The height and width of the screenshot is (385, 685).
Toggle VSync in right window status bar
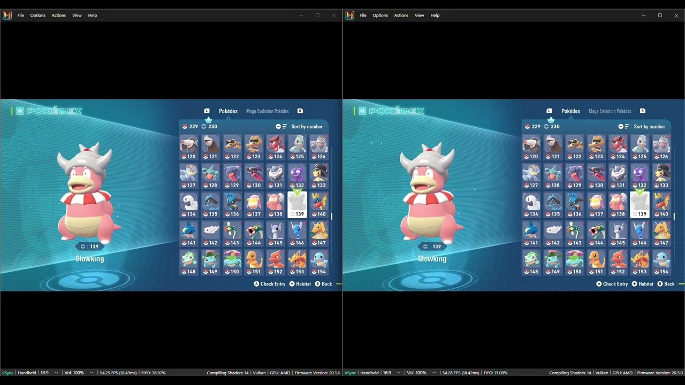(350, 373)
